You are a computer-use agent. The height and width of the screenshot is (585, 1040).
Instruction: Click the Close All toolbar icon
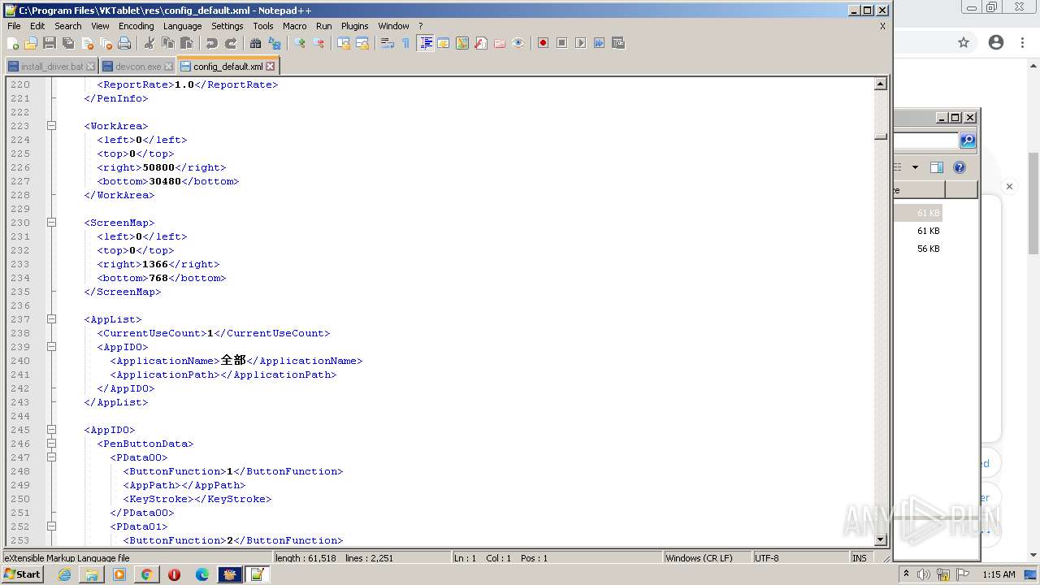click(106, 43)
